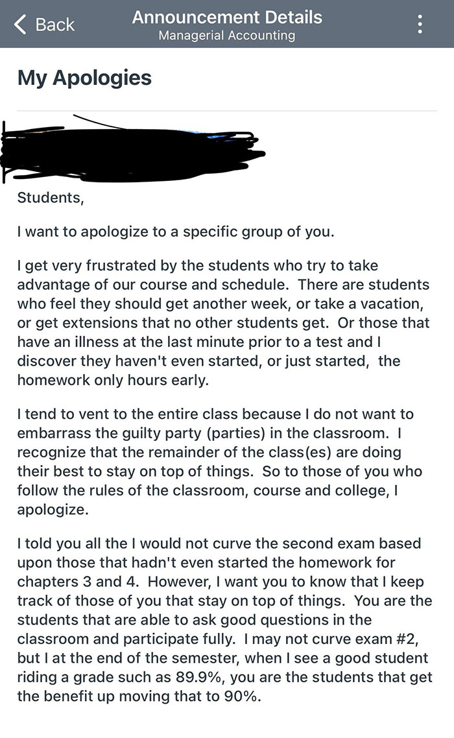Select the final paragraph about curving exams

click(221, 621)
